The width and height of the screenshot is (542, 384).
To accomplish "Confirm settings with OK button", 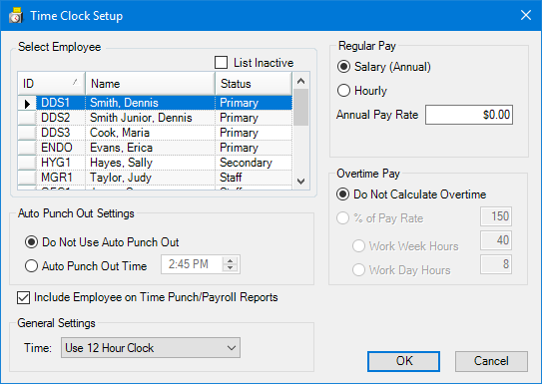I will [x=403, y=361].
